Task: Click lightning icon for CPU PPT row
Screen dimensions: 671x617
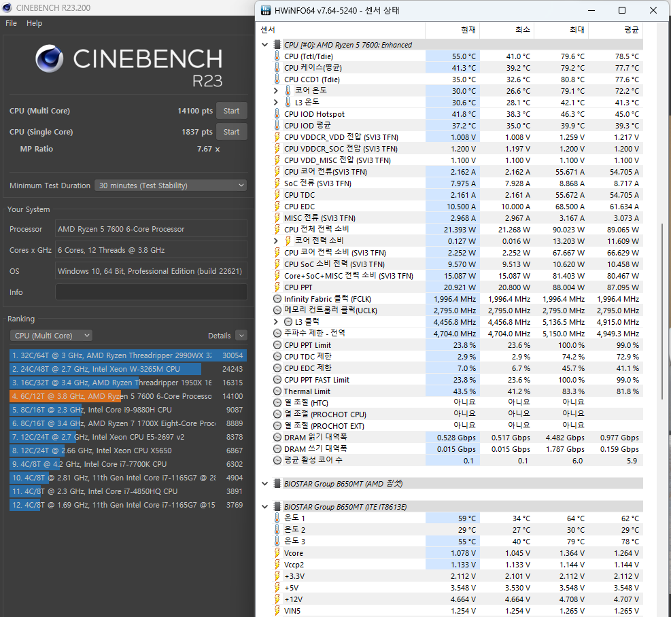Action: pos(277,287)
